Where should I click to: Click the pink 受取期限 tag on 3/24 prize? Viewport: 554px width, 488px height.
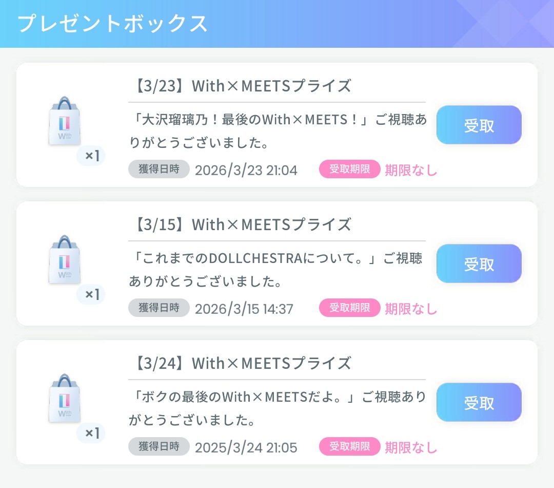(349, 447)
